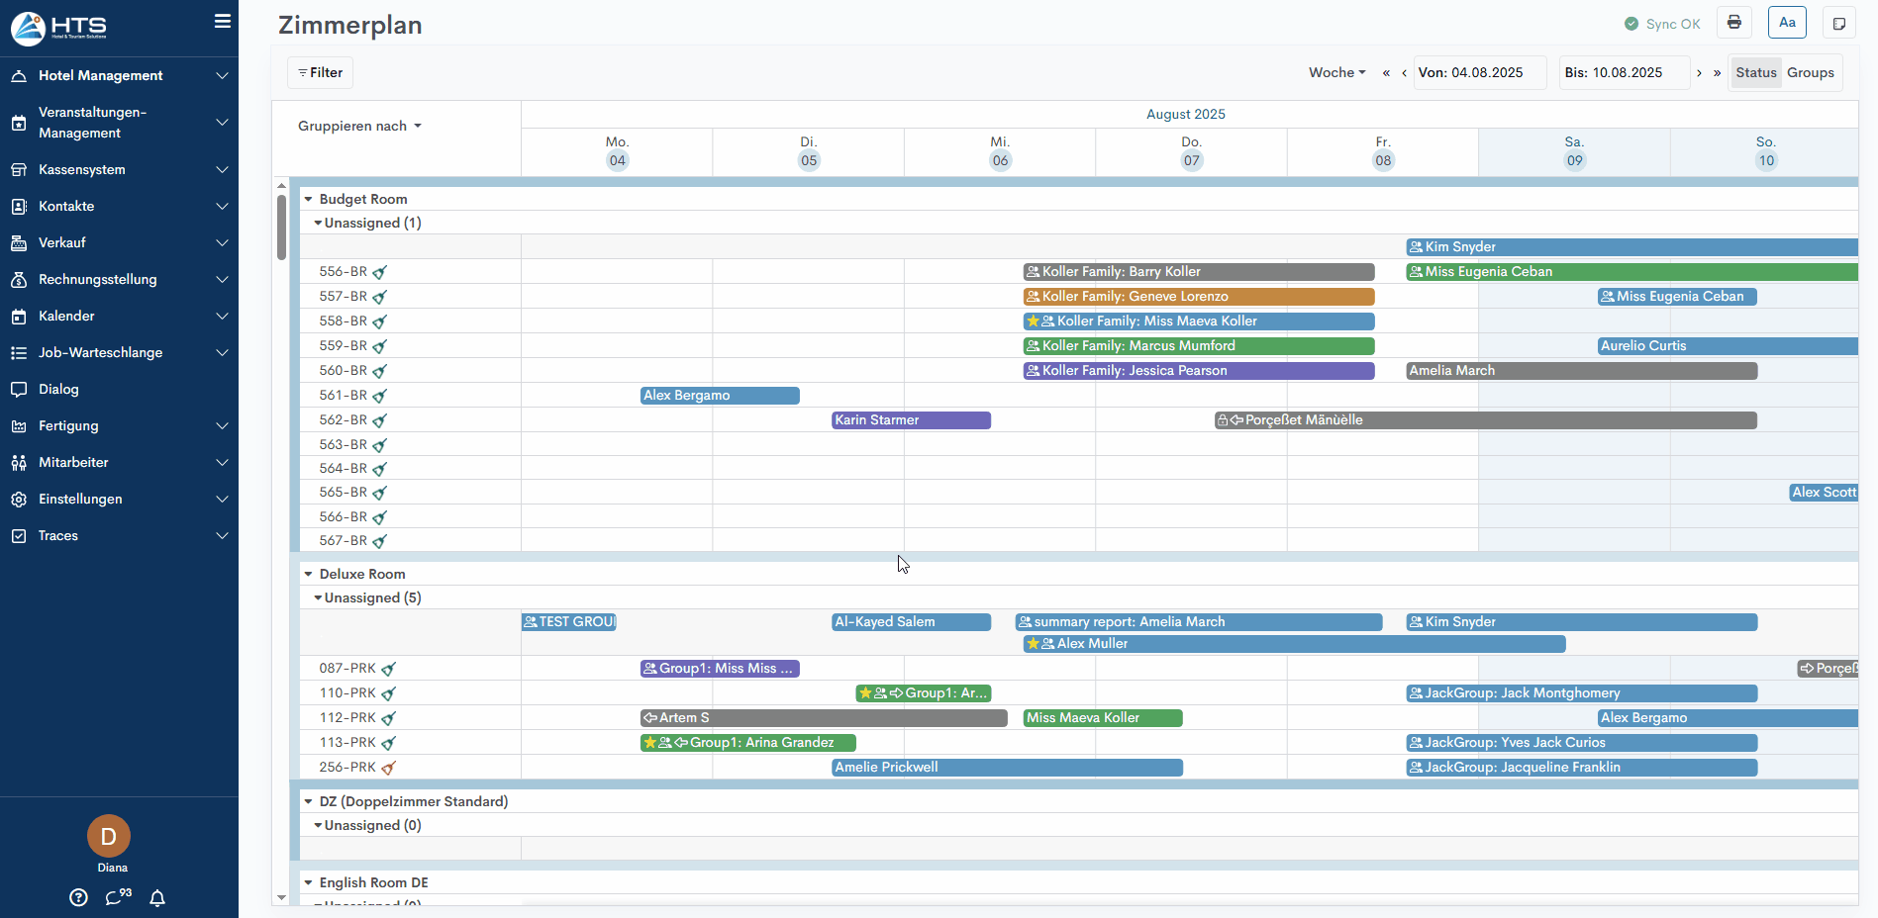Go to next week with single arrow
This screenshot has width=1878, height=918.
point(1699,73)
